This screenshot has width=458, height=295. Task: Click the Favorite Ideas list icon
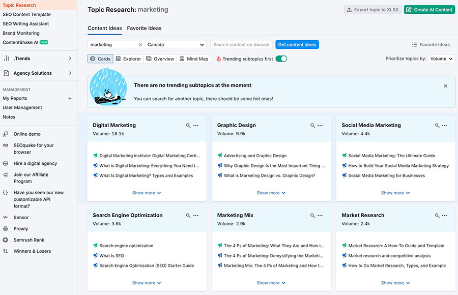click(x=414, y=45)
